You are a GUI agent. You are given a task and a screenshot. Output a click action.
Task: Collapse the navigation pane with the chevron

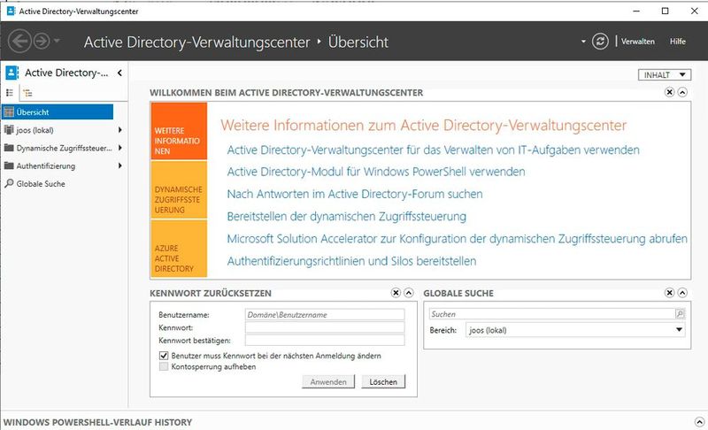[x=119, y=73]
